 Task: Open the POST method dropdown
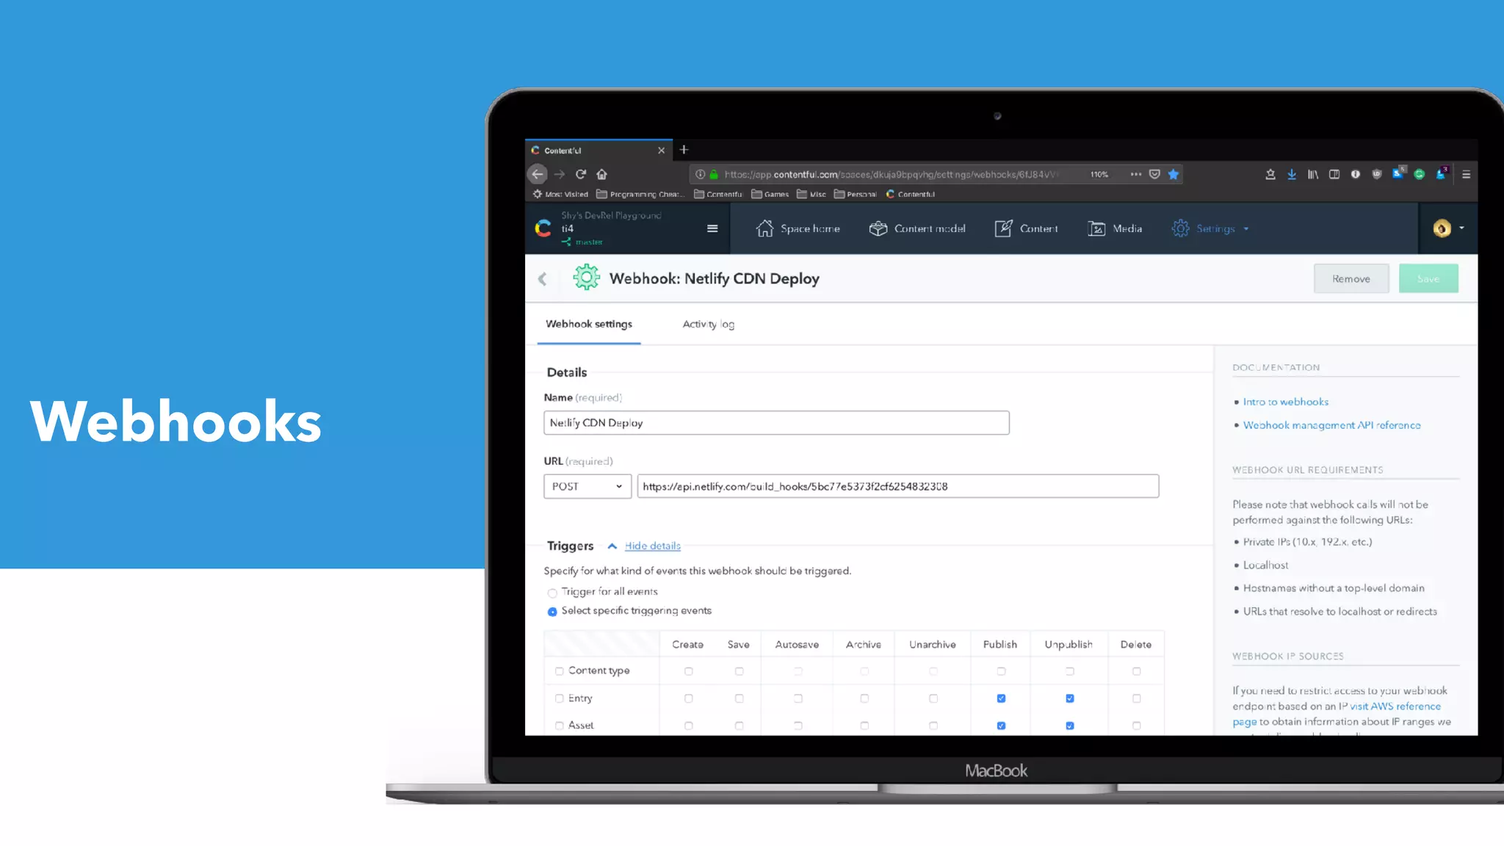click(587, 486)
